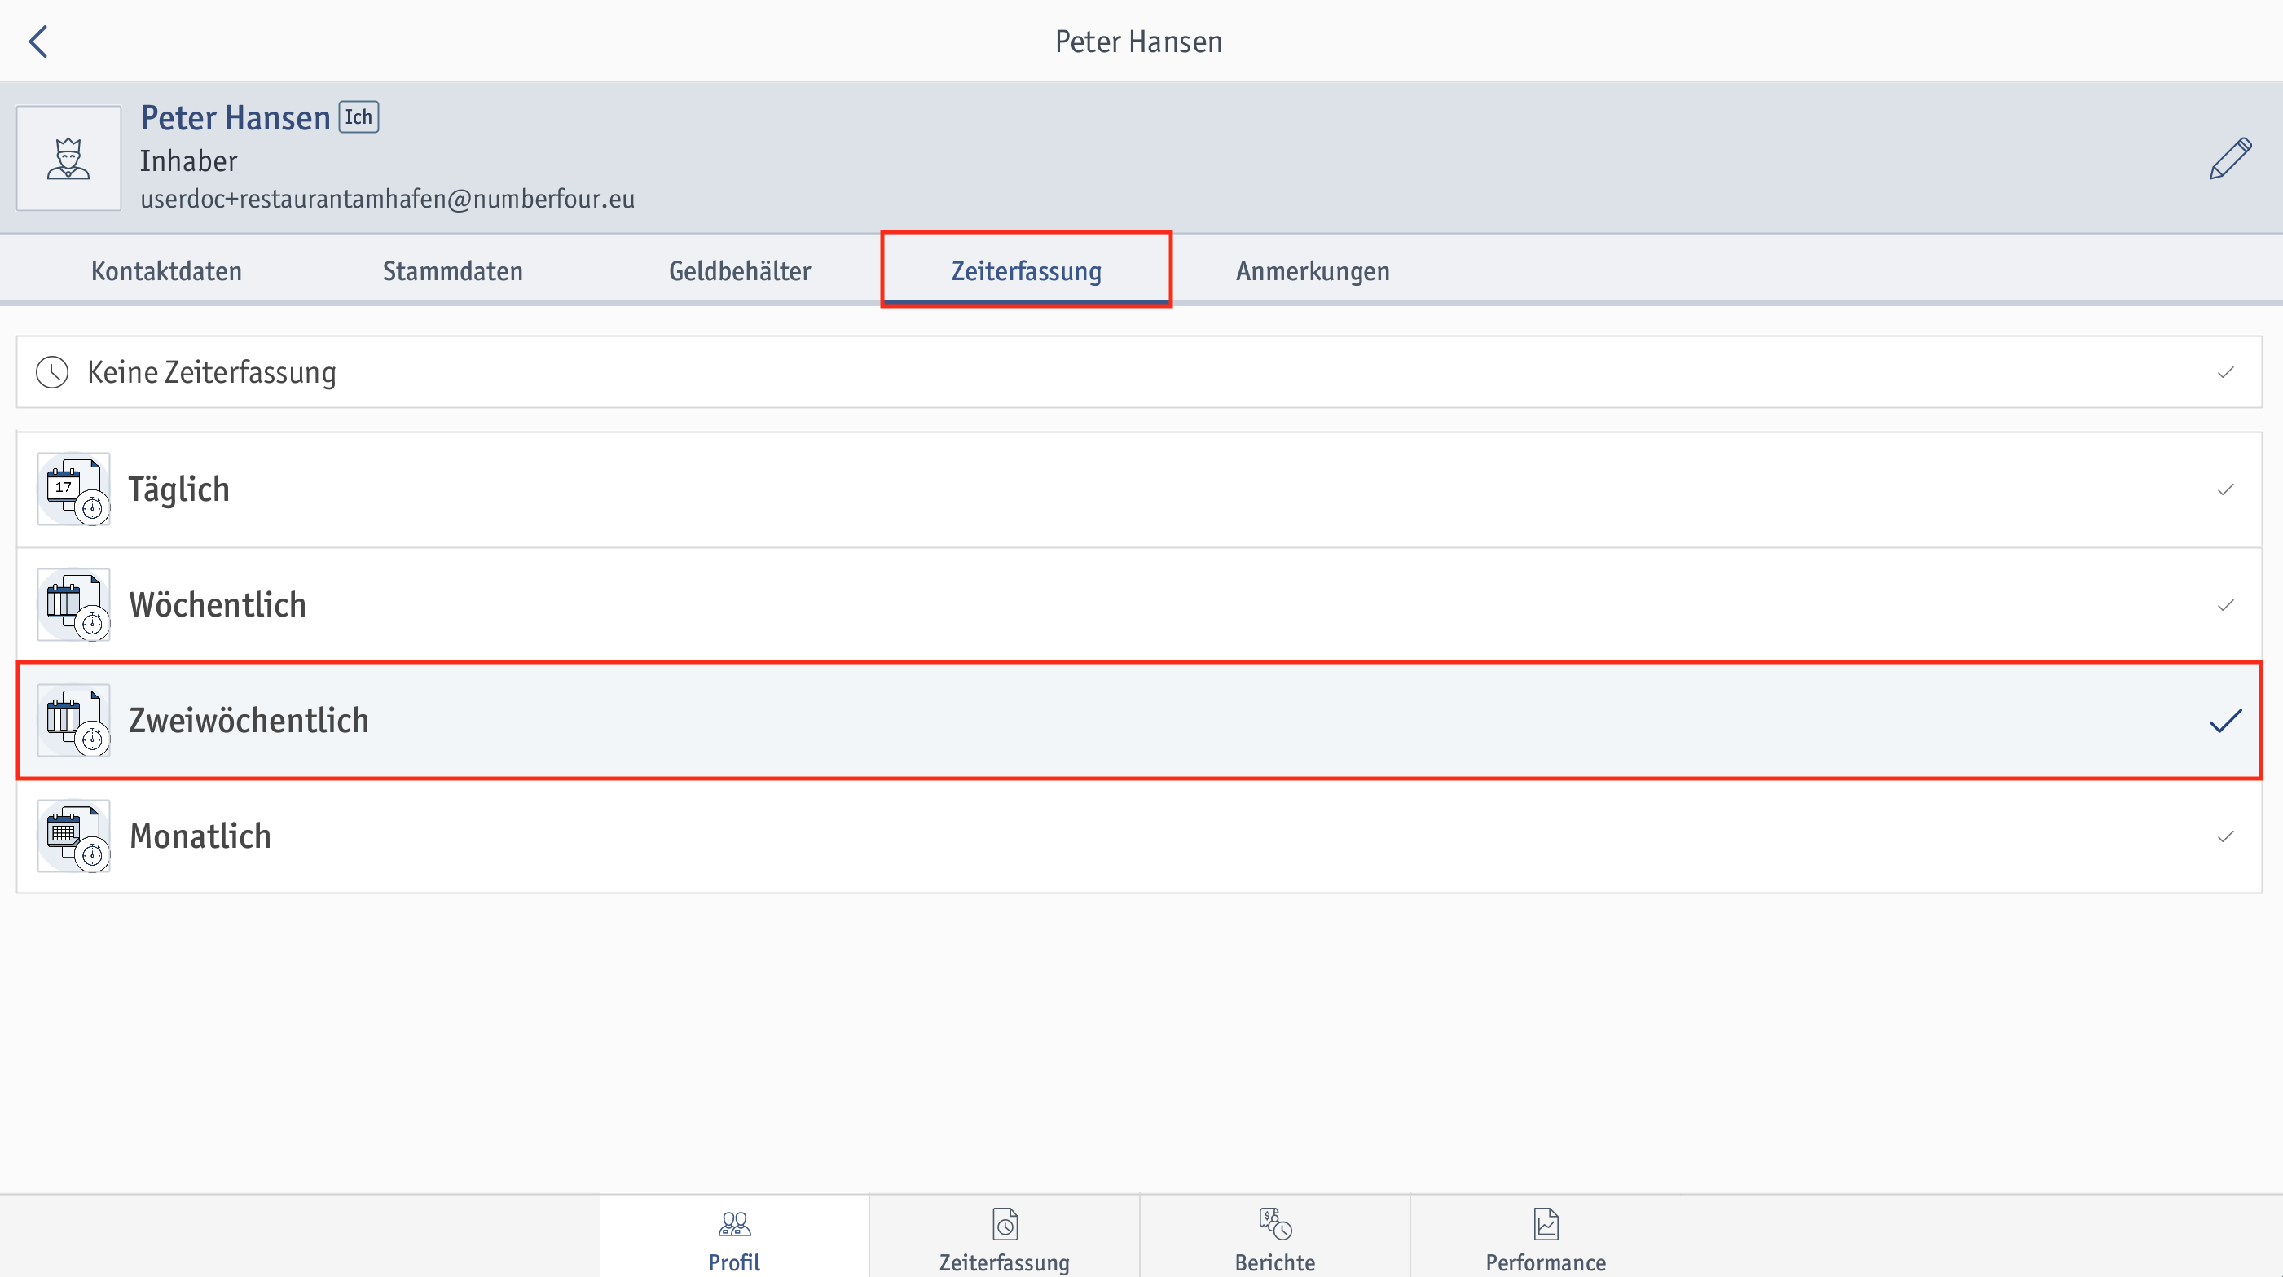Switch to the Stammdaten tab

coord(453,271)
